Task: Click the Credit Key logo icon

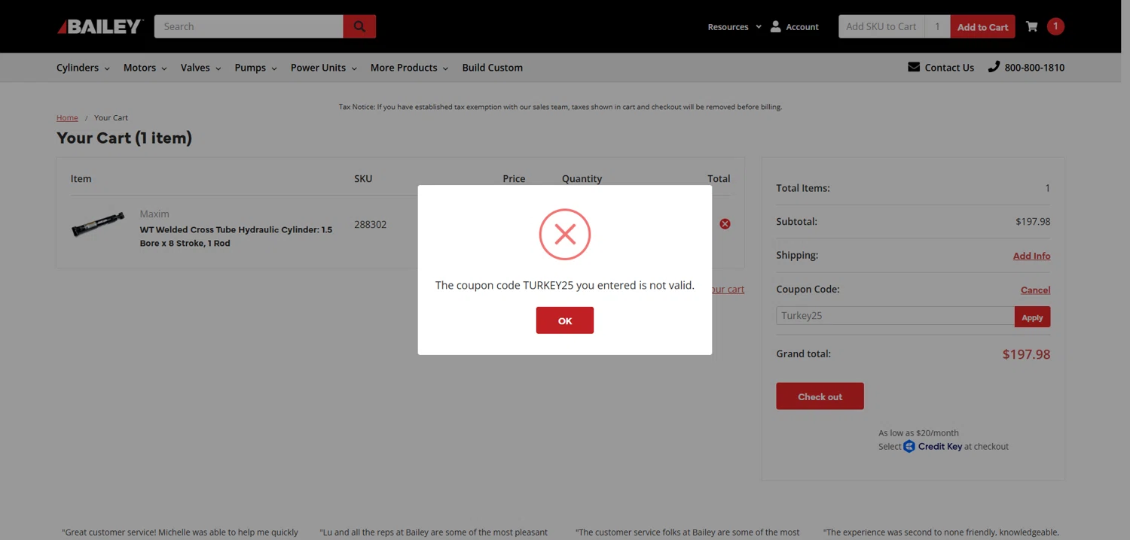Action: [909, 447]
